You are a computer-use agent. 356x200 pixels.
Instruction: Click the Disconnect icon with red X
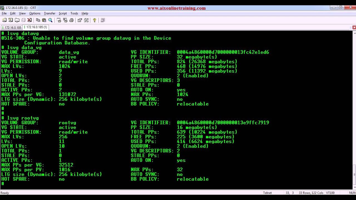tap(29, 20)
